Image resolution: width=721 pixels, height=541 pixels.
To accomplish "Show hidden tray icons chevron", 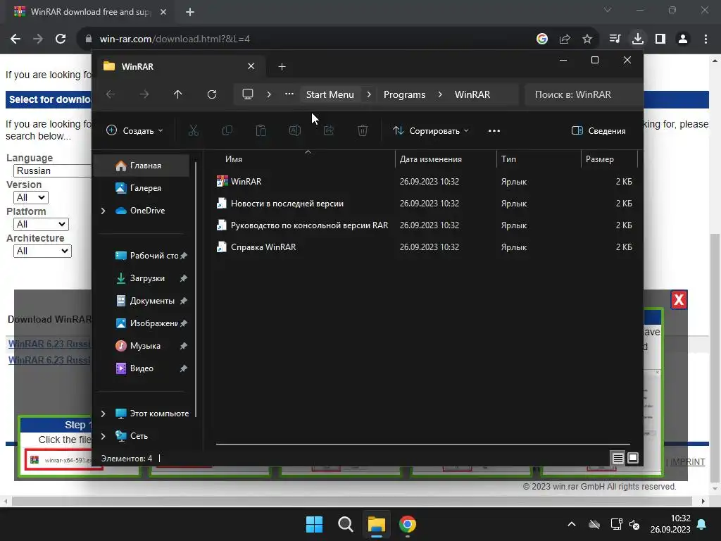I will point(572,524).
